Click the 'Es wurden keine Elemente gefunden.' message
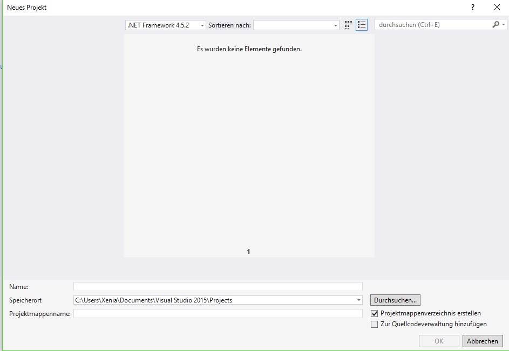The height and width of the screenshot is (351, 509). pyautogui.click(x=249, y=49)
